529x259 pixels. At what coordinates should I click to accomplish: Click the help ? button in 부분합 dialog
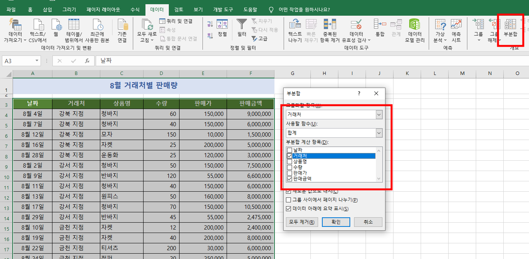[x=359, y=93]
